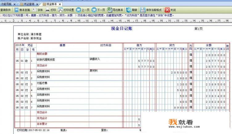Click the 核对 column header
The width and height of the screenshot is (232, 134).
(x=228, y=47)
